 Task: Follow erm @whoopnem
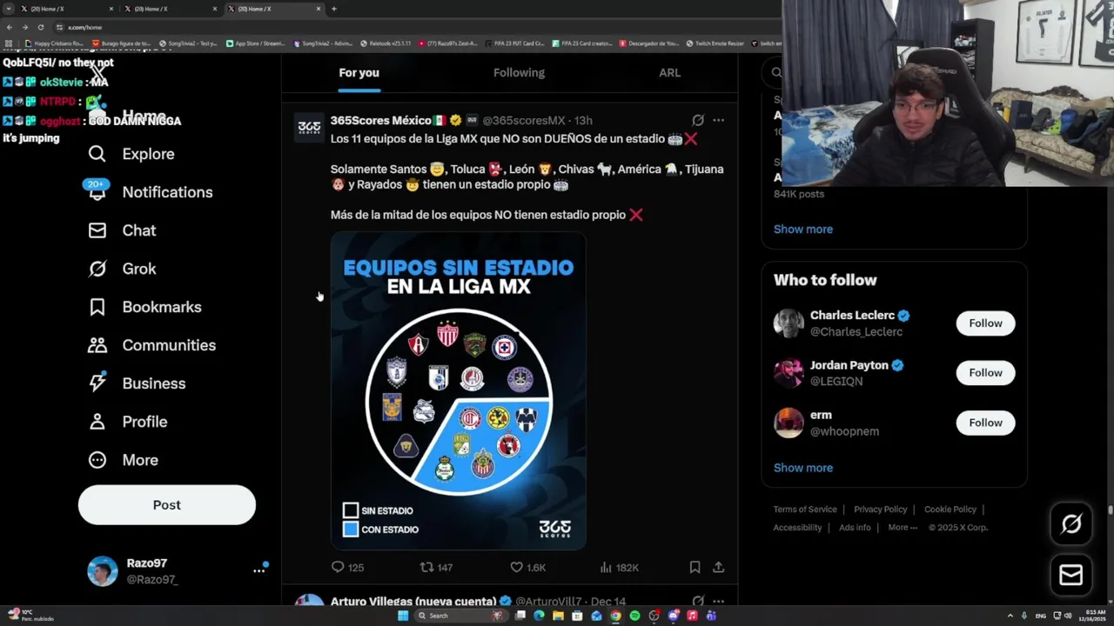pyautogui.click(x=985, y=423)
